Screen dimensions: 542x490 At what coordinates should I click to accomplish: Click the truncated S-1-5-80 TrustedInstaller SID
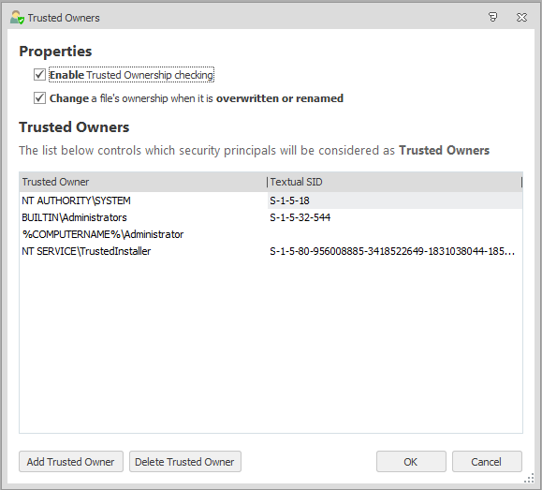[x=392, y=251]
